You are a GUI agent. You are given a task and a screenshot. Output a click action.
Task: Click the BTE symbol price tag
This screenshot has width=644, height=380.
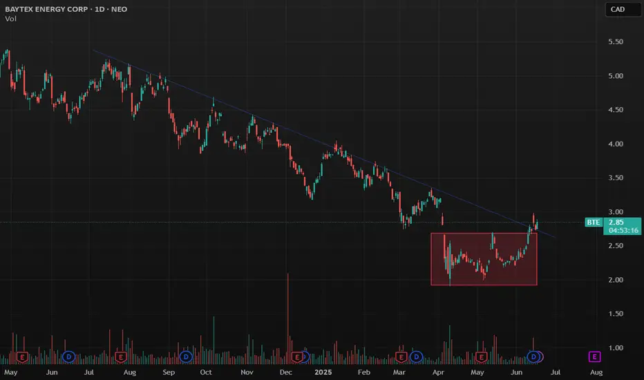pos(594,222)
